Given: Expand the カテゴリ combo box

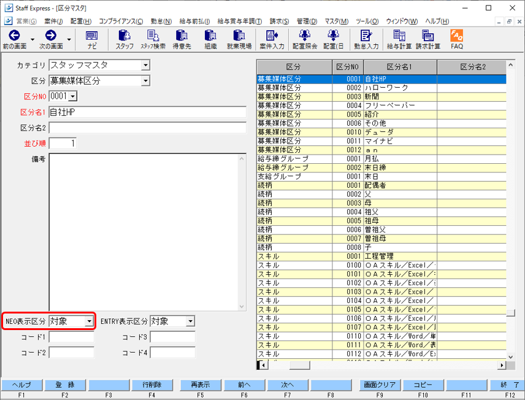Looking at the screenshot, I should click(x=145, y=65).
